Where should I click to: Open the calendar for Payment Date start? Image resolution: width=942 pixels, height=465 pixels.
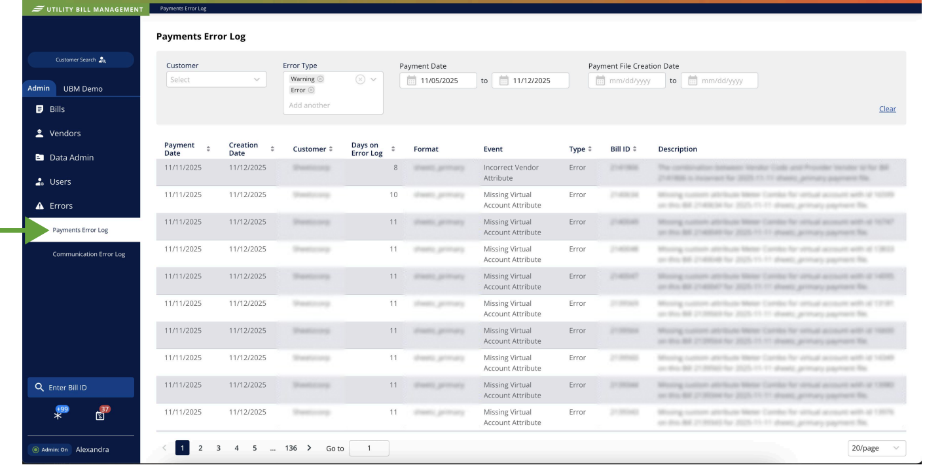click(412, 81)
